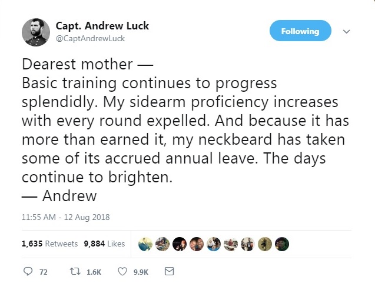The width and height of the screenshot is (375, 290).
Task: Toggle the Following button to unfollow
Action: (300, 31)
